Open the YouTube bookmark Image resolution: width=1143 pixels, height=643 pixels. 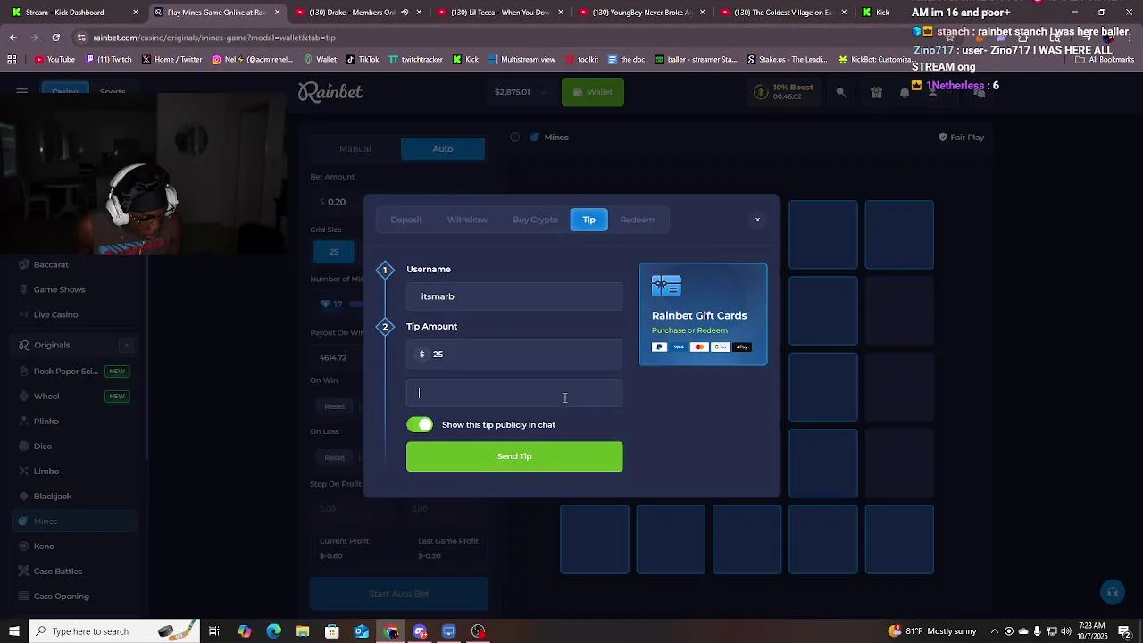tap(54, 60)
